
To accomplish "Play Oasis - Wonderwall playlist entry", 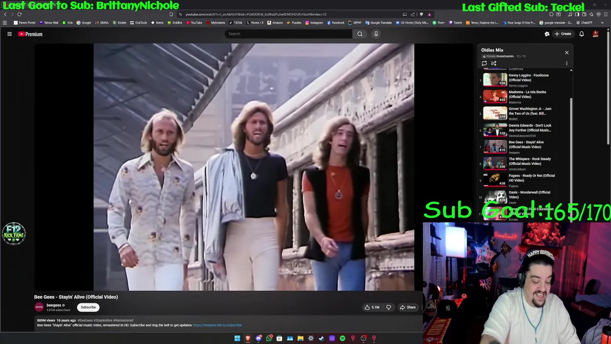I will 525,197.
